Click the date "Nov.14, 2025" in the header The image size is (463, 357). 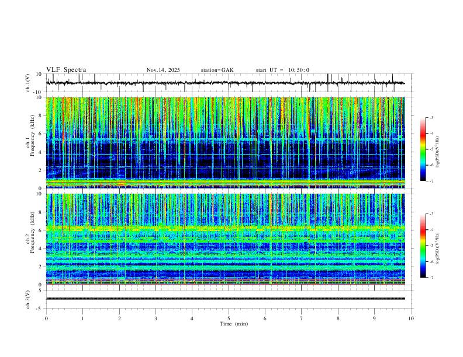163,70
